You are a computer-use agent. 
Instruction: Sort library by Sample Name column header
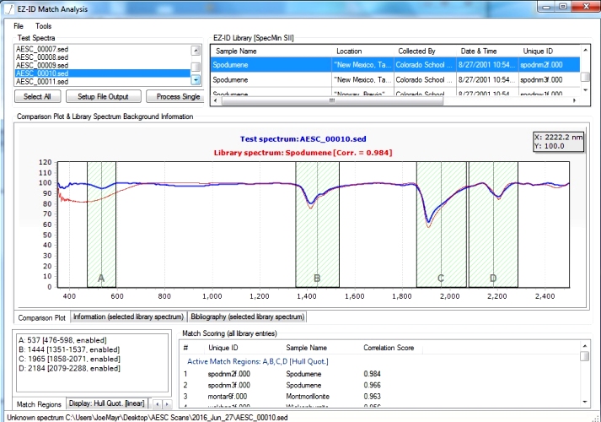tap(237, 51)
